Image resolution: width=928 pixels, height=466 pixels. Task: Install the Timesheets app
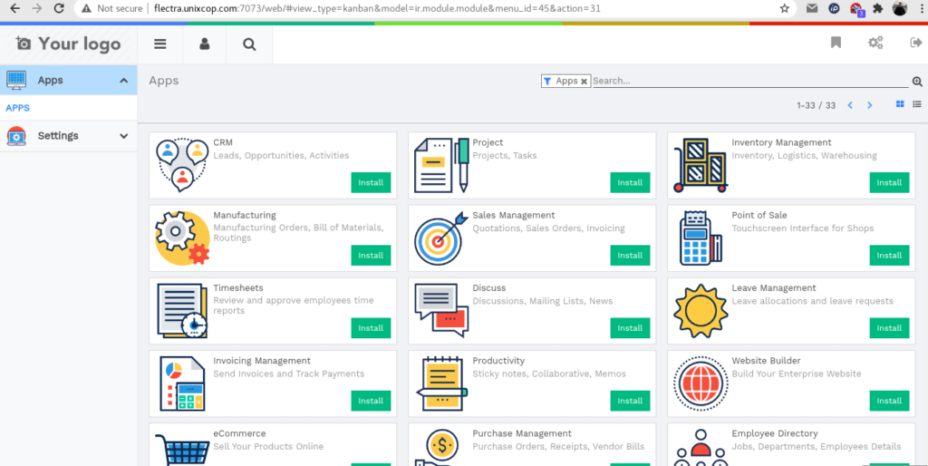point(371,328)
